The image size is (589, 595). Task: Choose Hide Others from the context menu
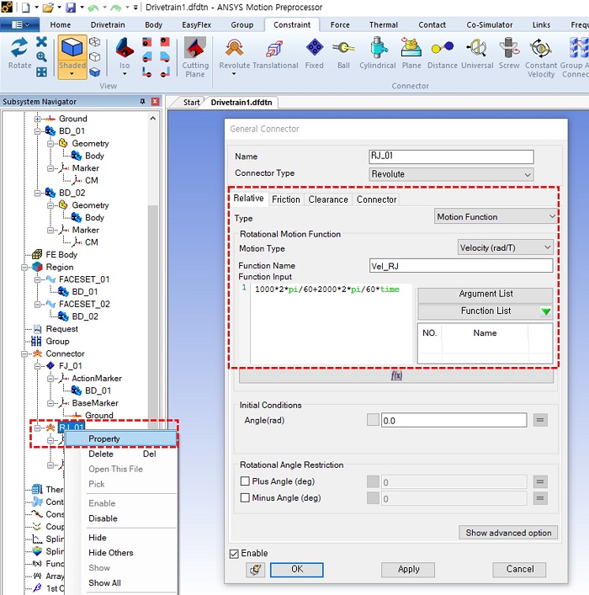(x=121, y=553)
